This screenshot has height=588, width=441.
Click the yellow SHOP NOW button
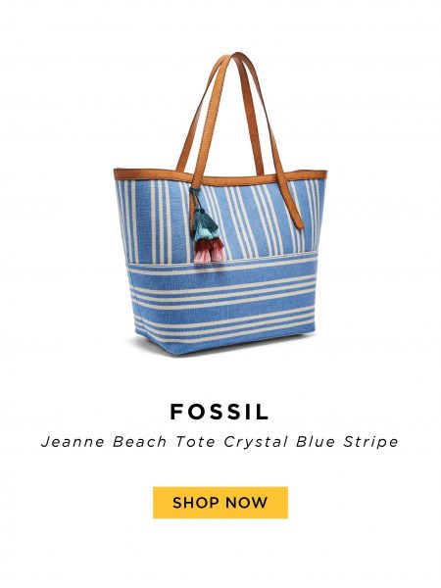click(220, 502)
